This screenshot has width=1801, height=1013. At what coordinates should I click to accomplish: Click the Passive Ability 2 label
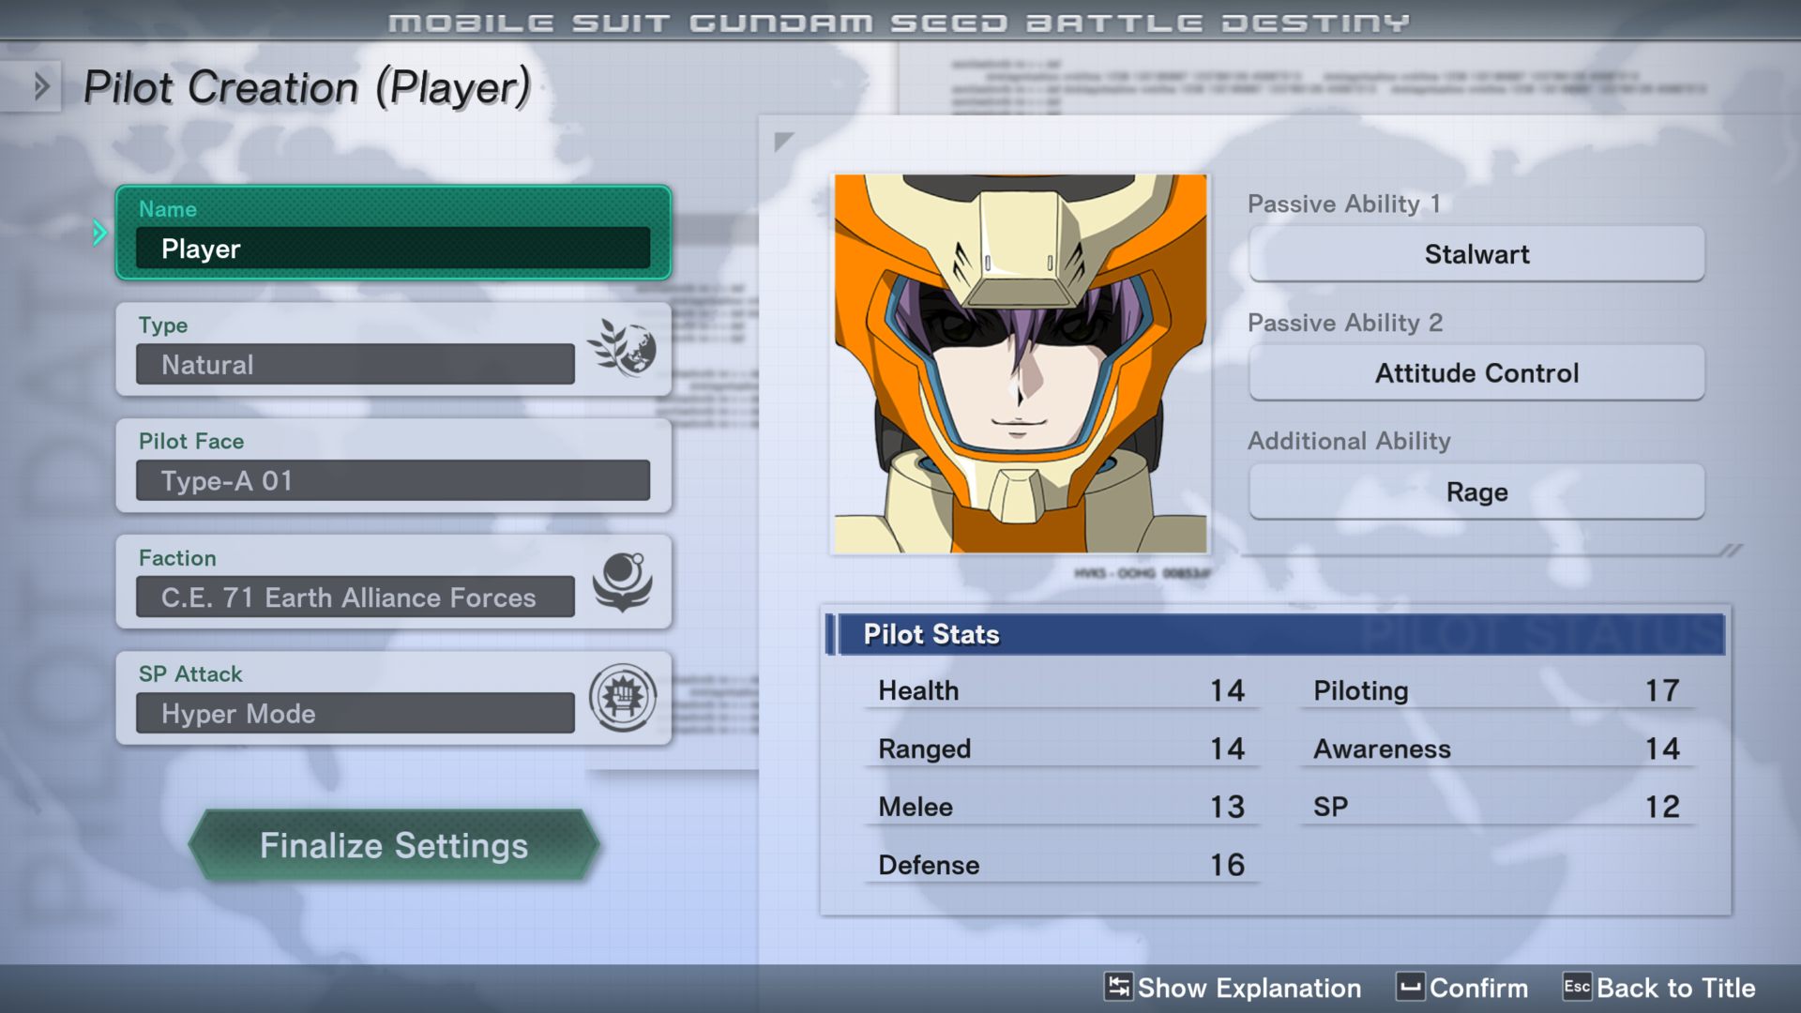pos(1345,324)
